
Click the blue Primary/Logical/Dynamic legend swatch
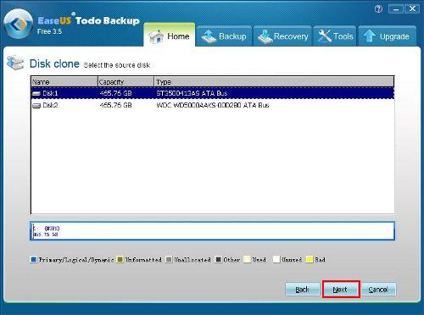click(34, 259)
